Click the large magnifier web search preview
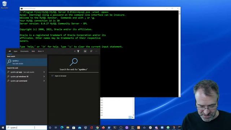 coord(74,62)
